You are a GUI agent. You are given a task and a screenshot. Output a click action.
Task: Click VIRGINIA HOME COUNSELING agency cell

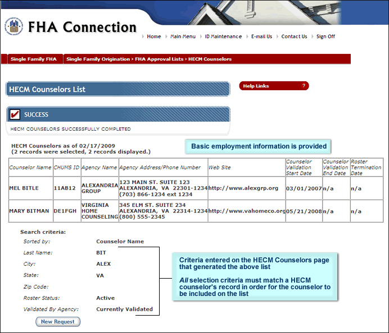point(99,211)
